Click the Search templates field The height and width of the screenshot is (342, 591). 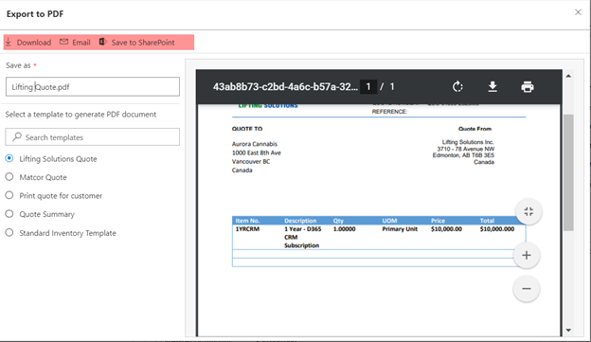point(93,136)
